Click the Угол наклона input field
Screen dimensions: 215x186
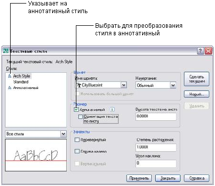click(156, 163)
